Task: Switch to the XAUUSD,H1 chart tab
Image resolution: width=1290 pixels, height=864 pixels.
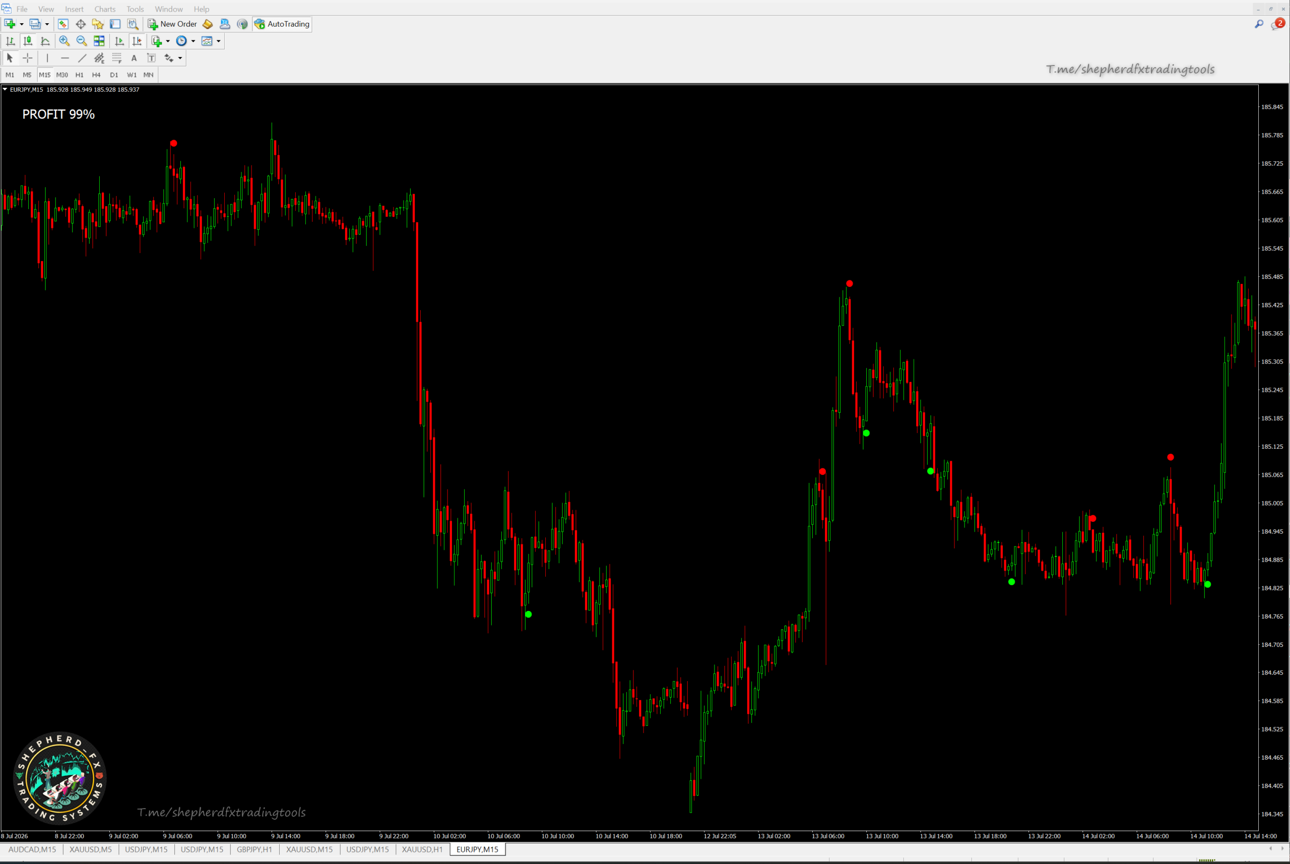Action: coord(422,849)
